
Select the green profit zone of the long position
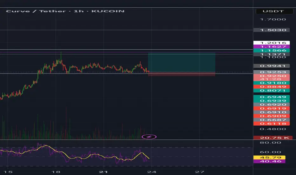coord(181,62)
